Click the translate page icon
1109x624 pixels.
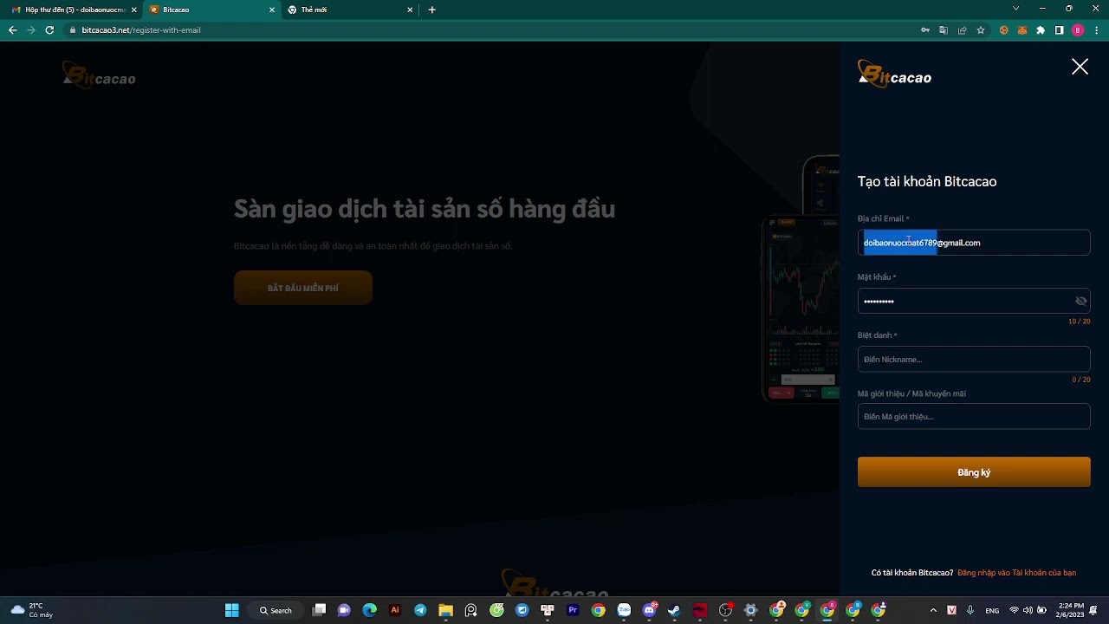(x=944, y=29)
